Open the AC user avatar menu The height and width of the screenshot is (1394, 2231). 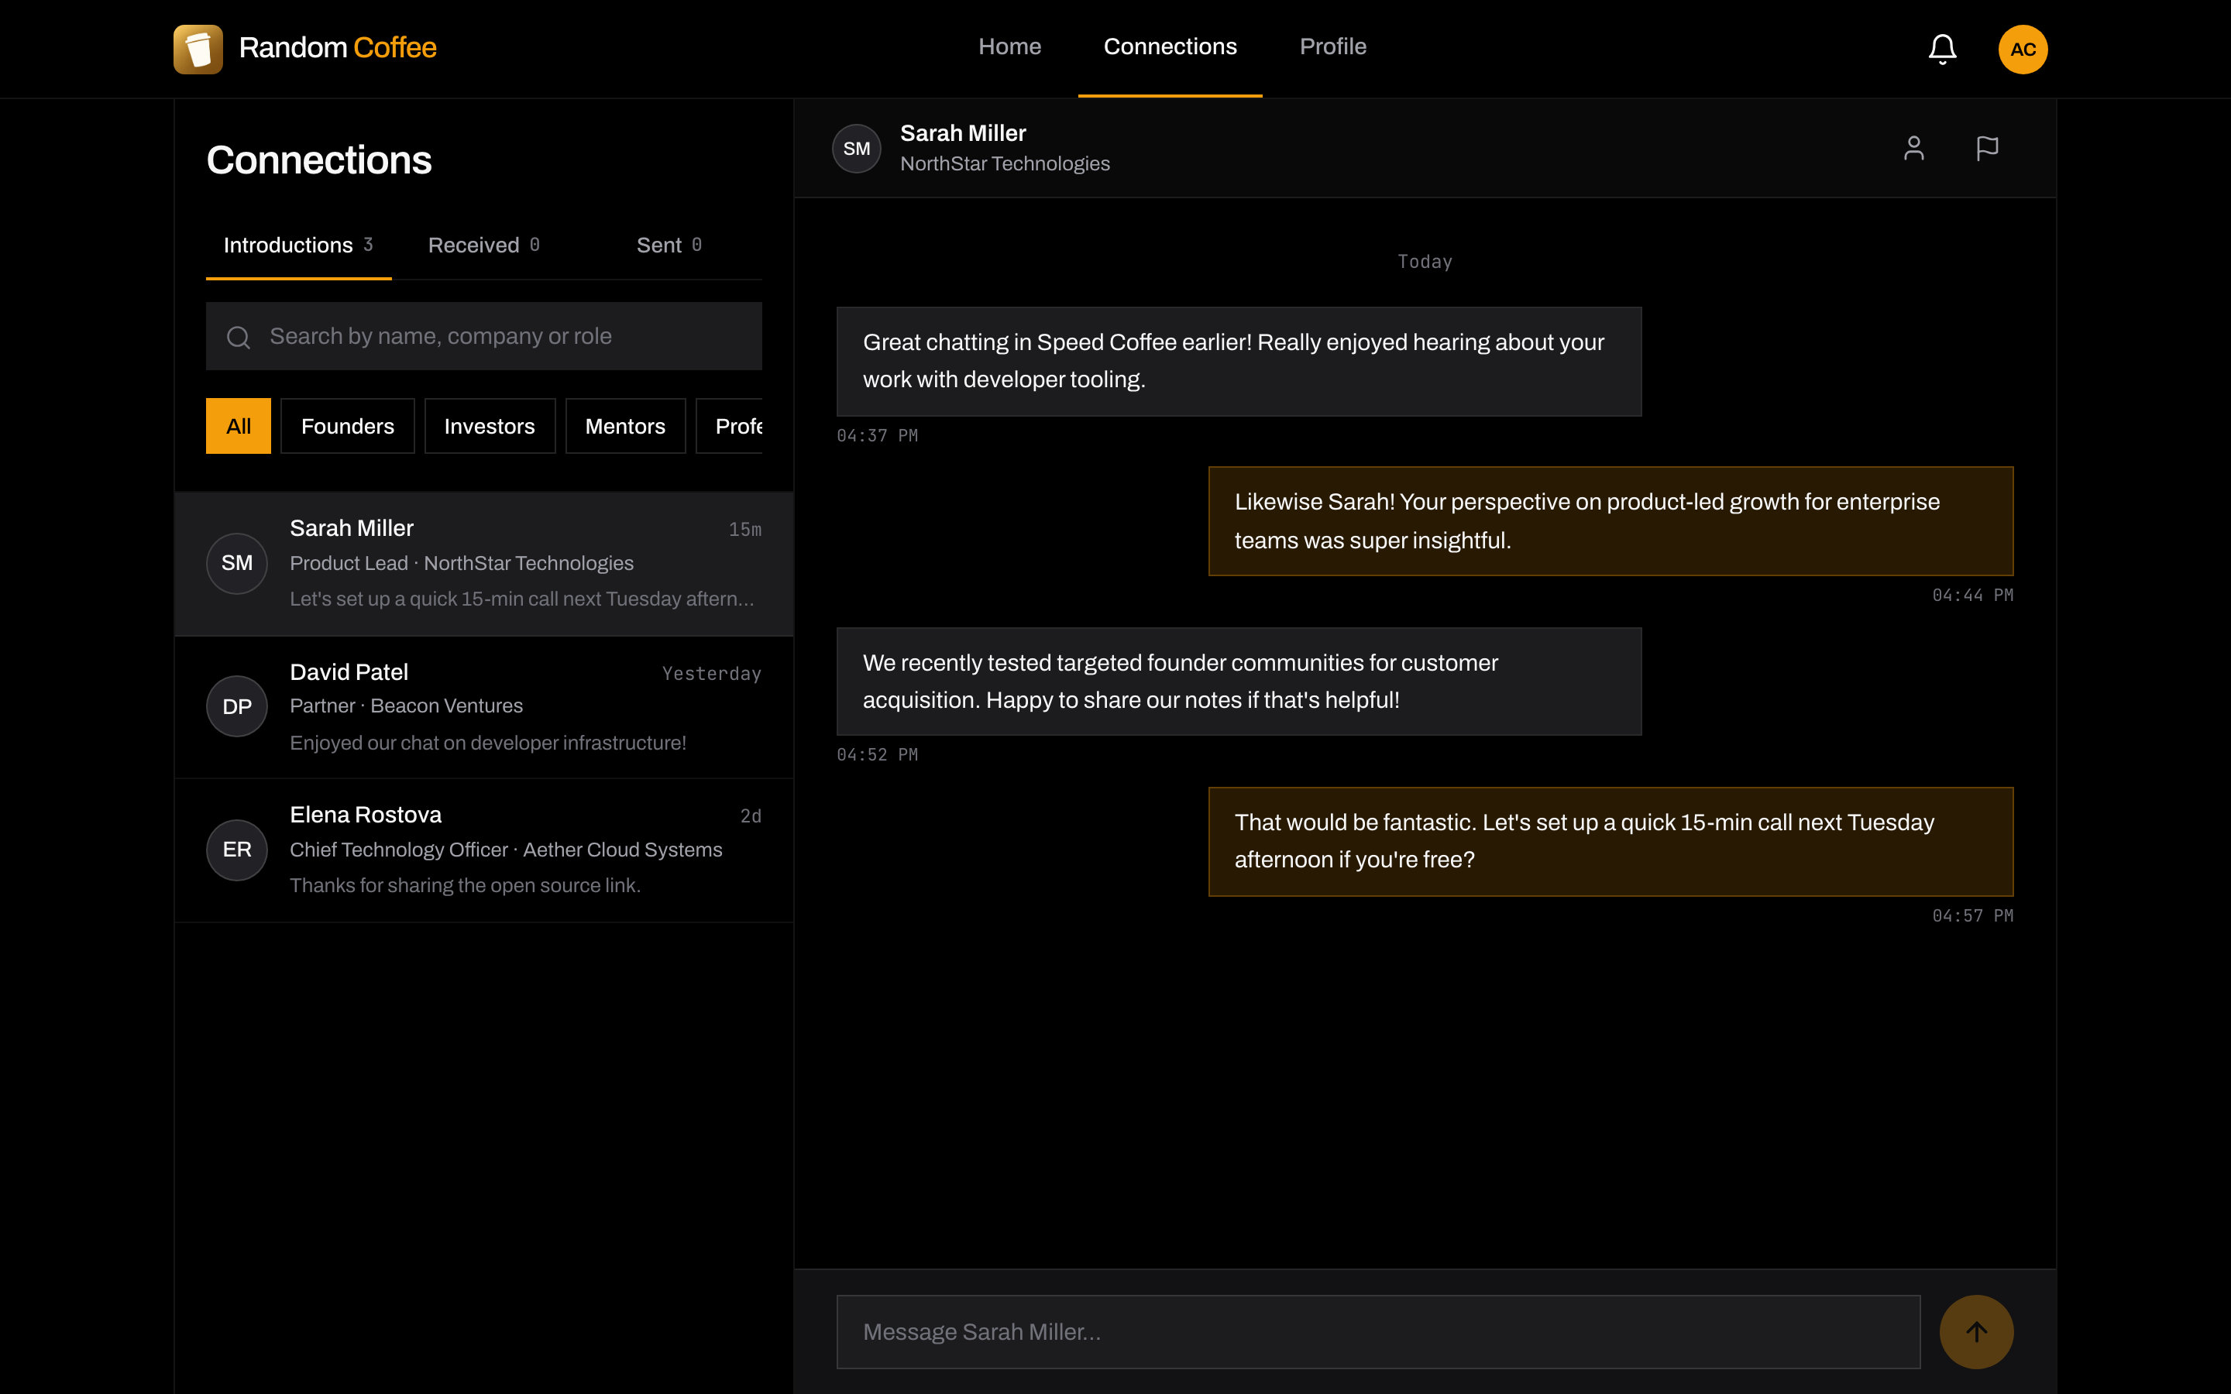2023,49
